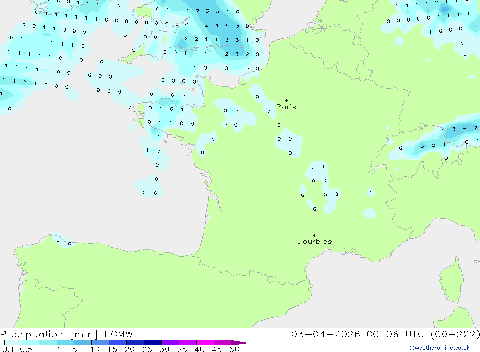The image size is (480, 352).
Task: Click the '(00+222)' forecast offset
Action: pos(455,334)
